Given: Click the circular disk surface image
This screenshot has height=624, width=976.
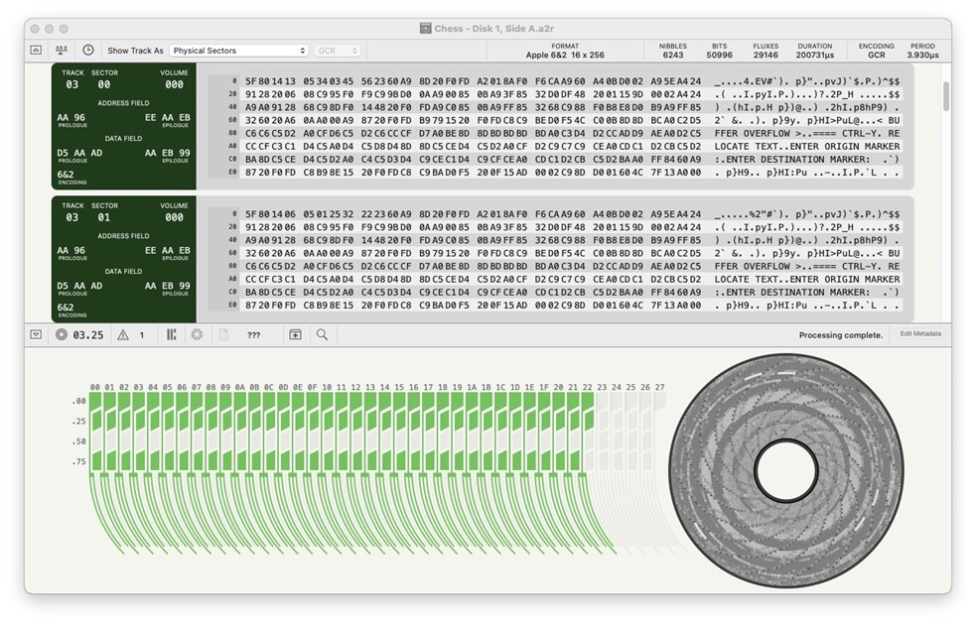Looking at the screenshot, I should point(786,471).
